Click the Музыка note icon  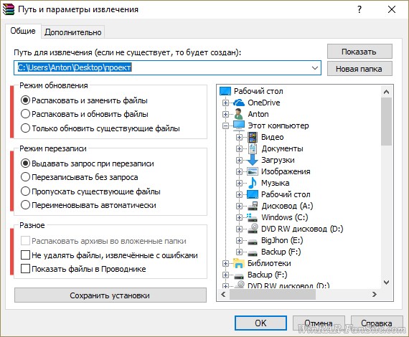(253, 183)
